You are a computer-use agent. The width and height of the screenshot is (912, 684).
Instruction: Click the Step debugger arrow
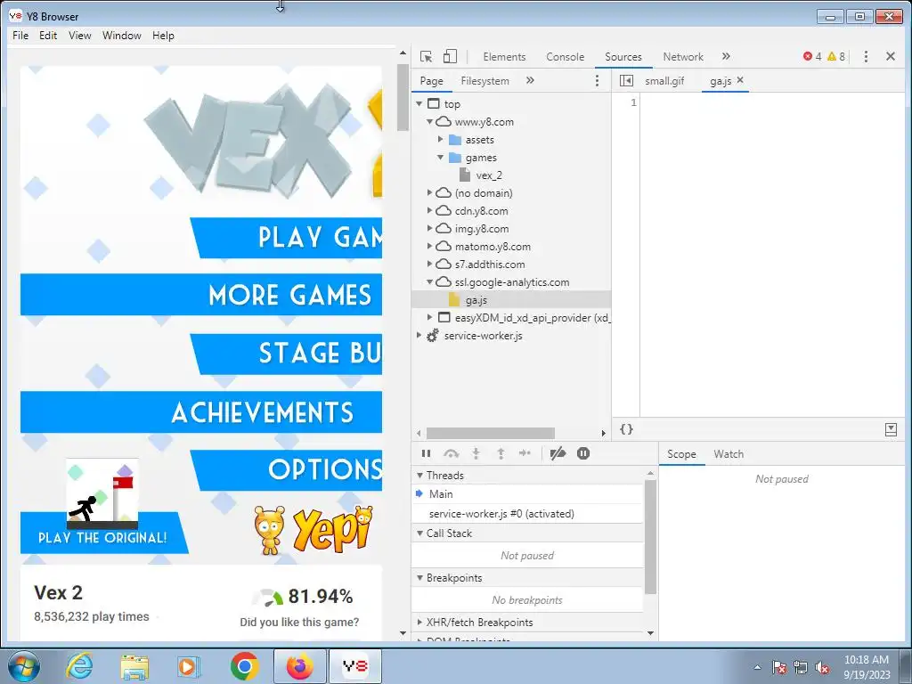(x=525, y=453)
